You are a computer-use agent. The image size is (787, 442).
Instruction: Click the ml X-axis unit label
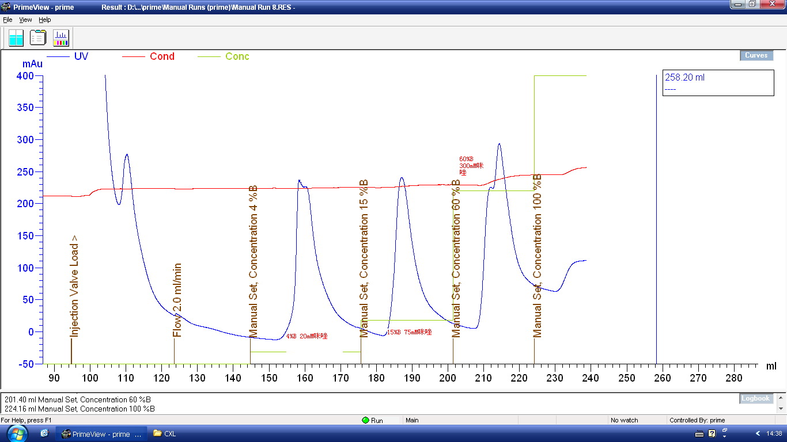771,366
